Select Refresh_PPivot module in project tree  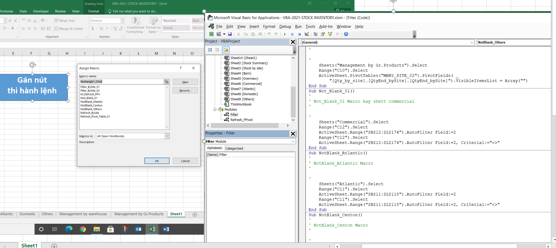tap(241, 120)
